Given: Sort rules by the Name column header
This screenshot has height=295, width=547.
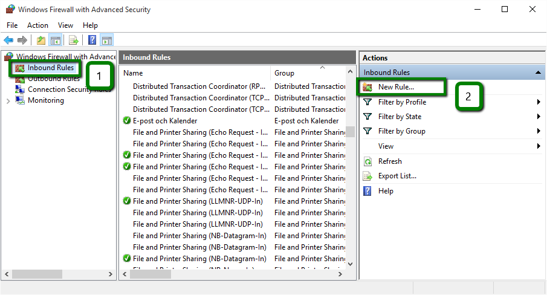Looking at the screenshot, I should [193, 73].
